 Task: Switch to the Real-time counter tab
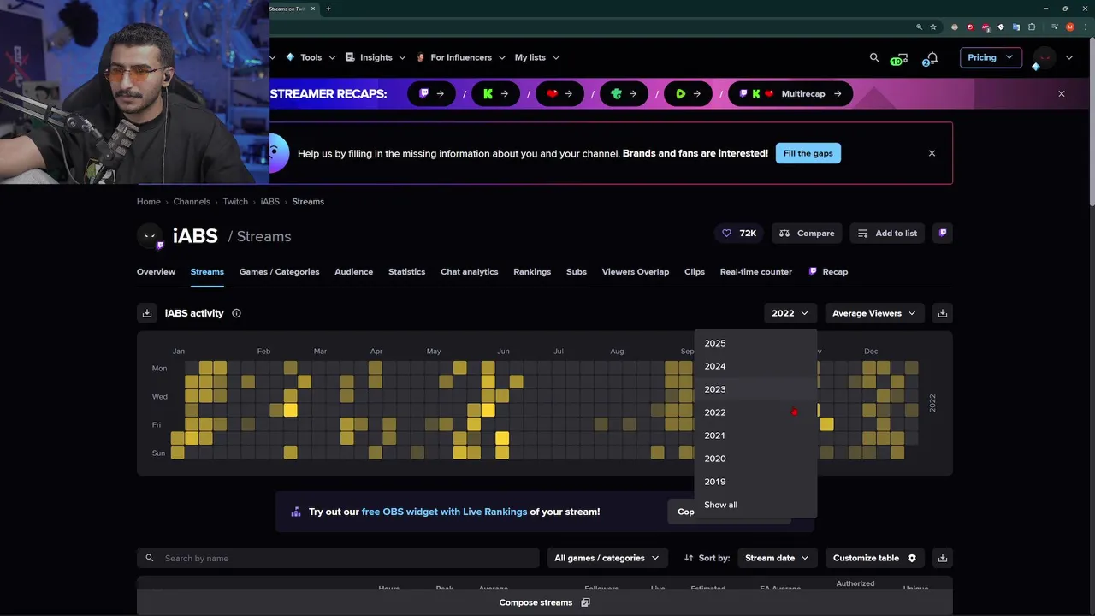click(x=756, y=272)
